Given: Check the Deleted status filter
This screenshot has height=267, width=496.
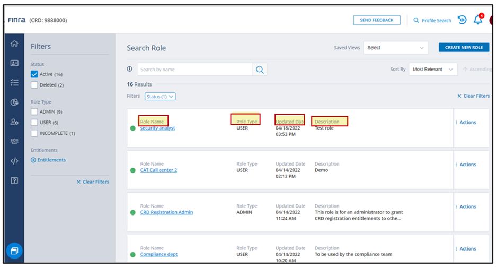Looking at the screenshot, I should 34,85.
